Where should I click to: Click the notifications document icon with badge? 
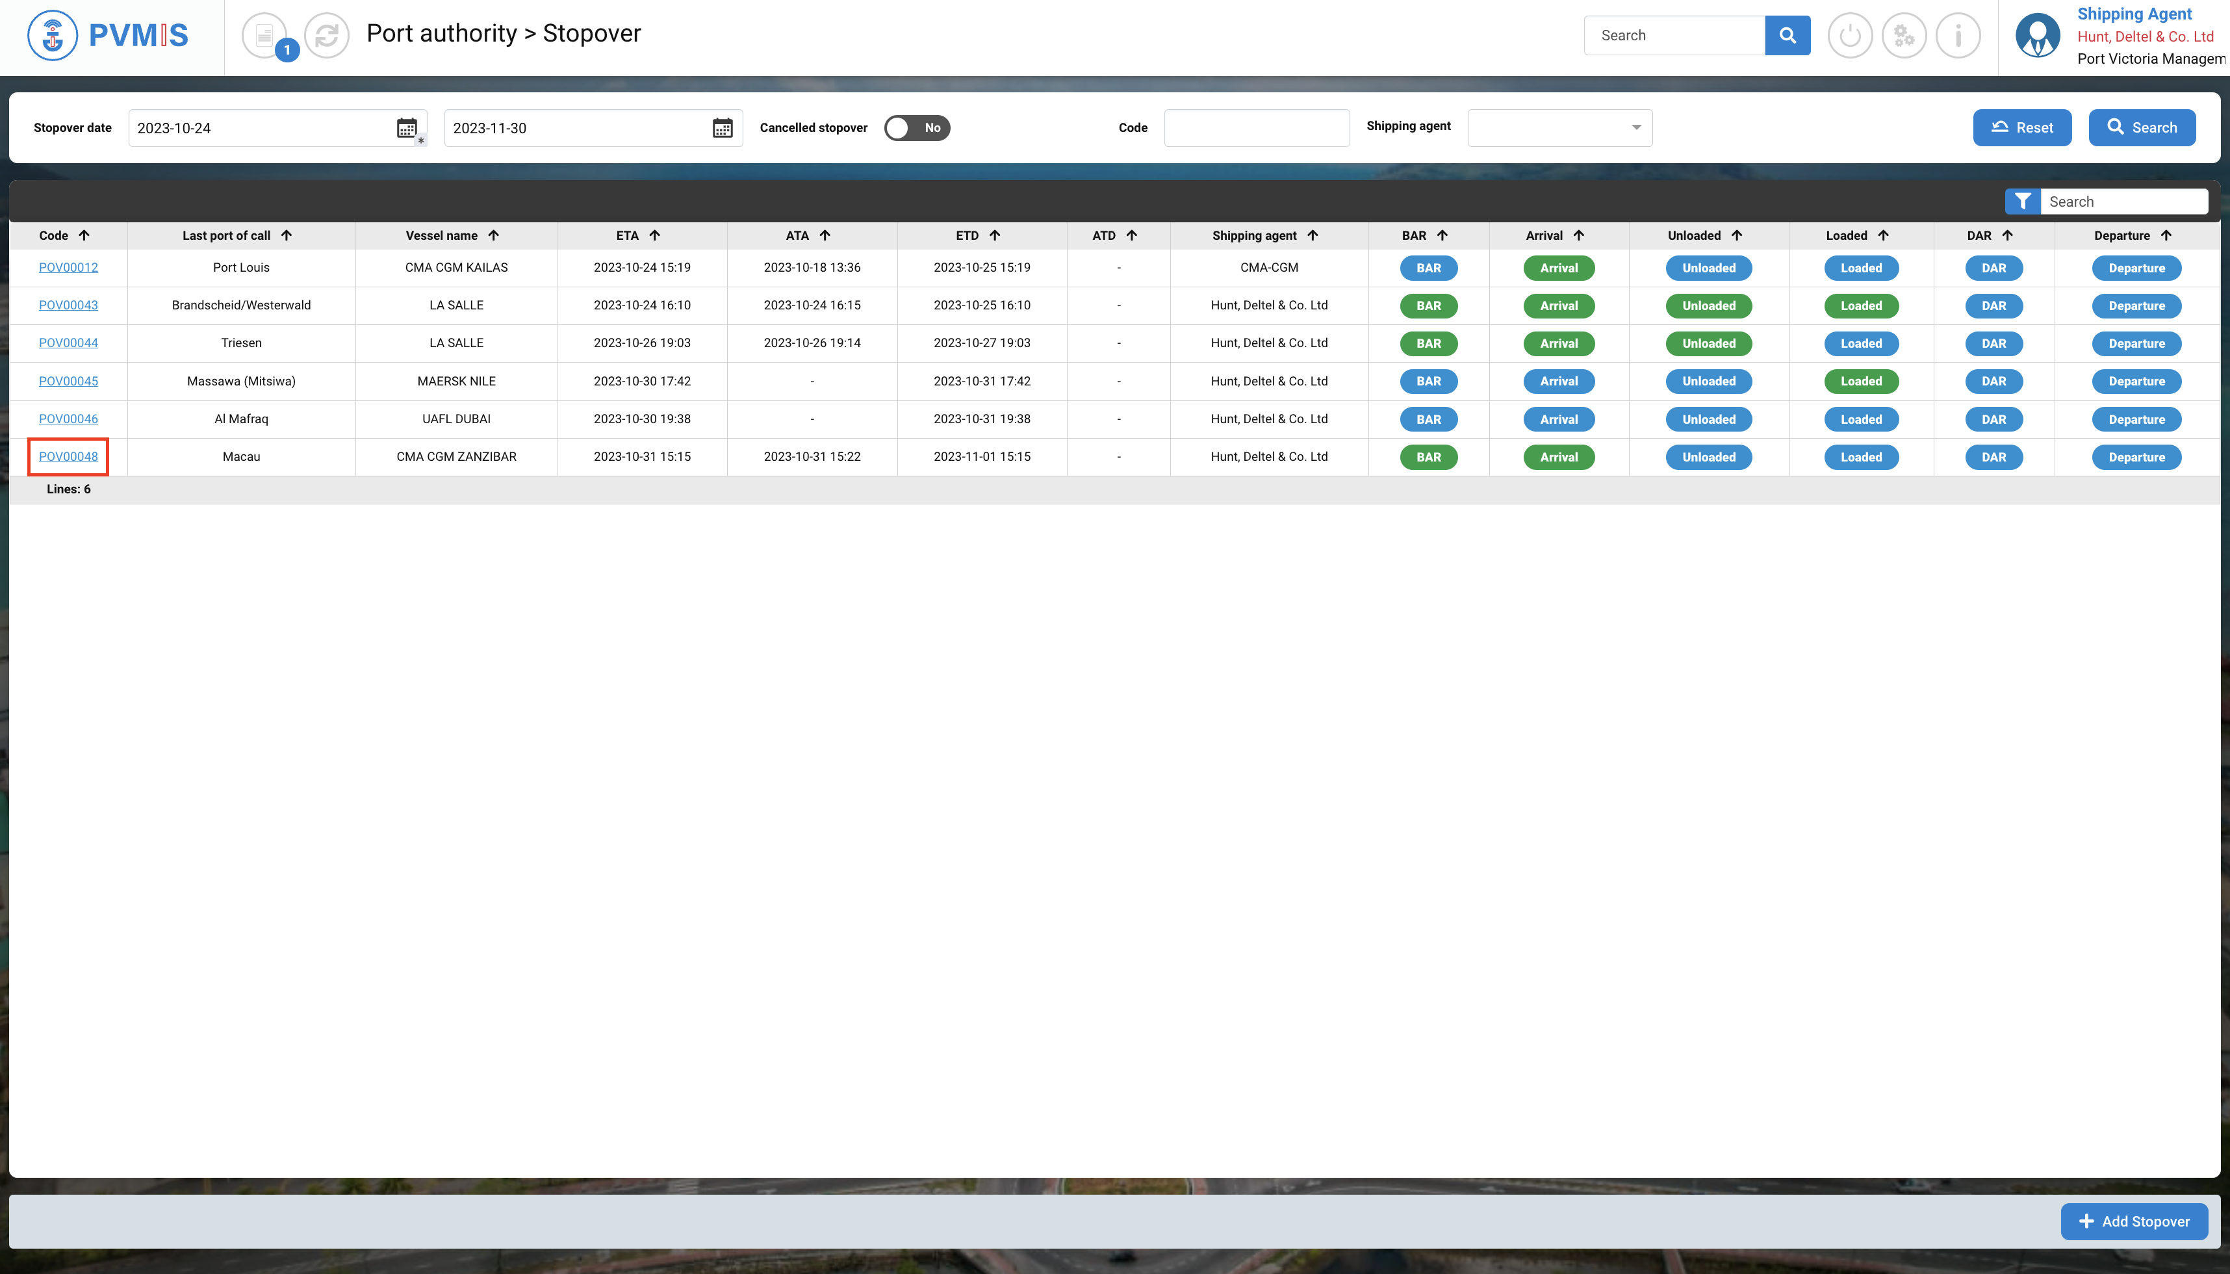click(x=266, y=36)
